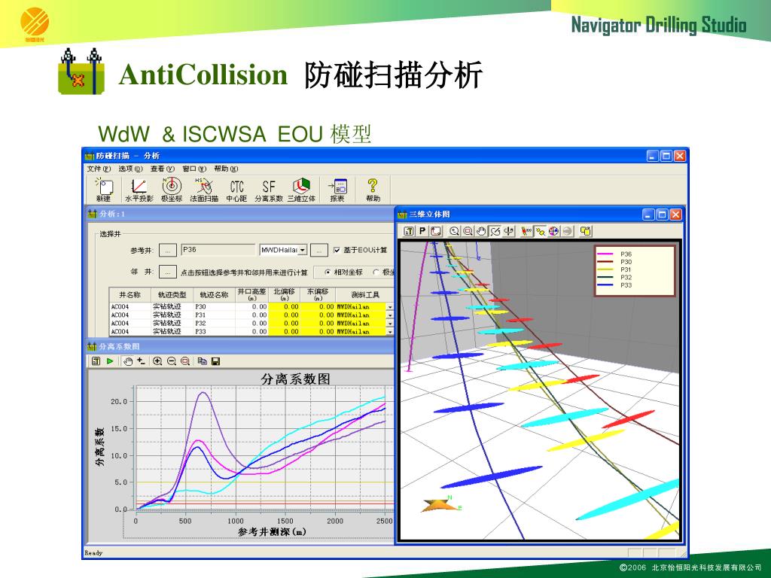Click the P33 blue legend line
The width and height of the screenshot is (771, 578).
(x=605, y=285)
